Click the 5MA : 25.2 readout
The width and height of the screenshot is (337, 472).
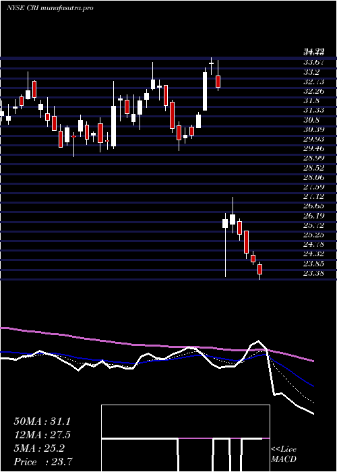(39, 448)
